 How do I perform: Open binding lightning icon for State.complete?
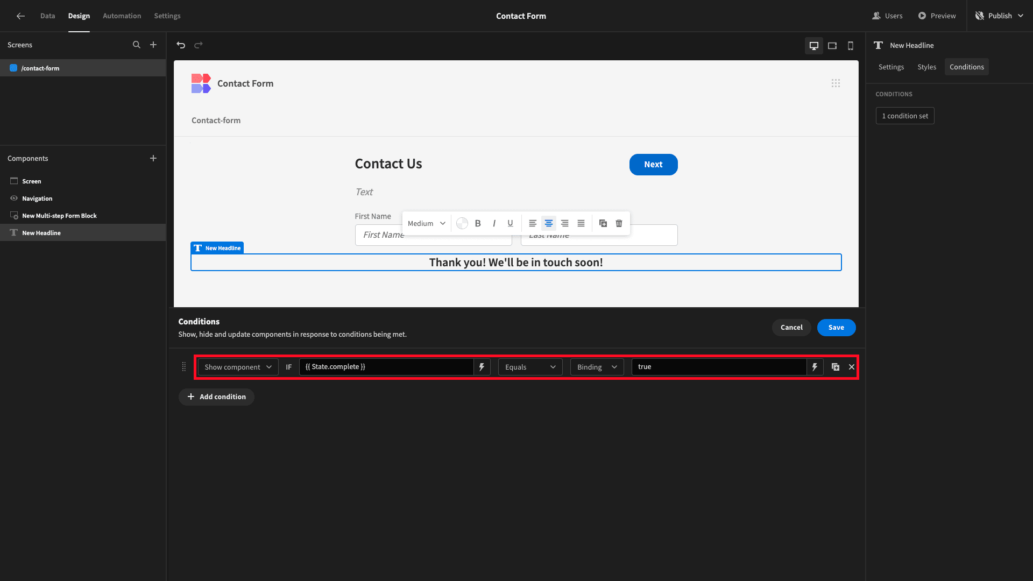click(482, 367)
